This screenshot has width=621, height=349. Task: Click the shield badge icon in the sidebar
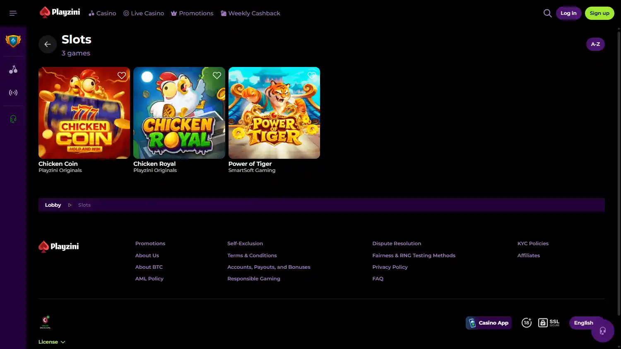click(13, 41)
